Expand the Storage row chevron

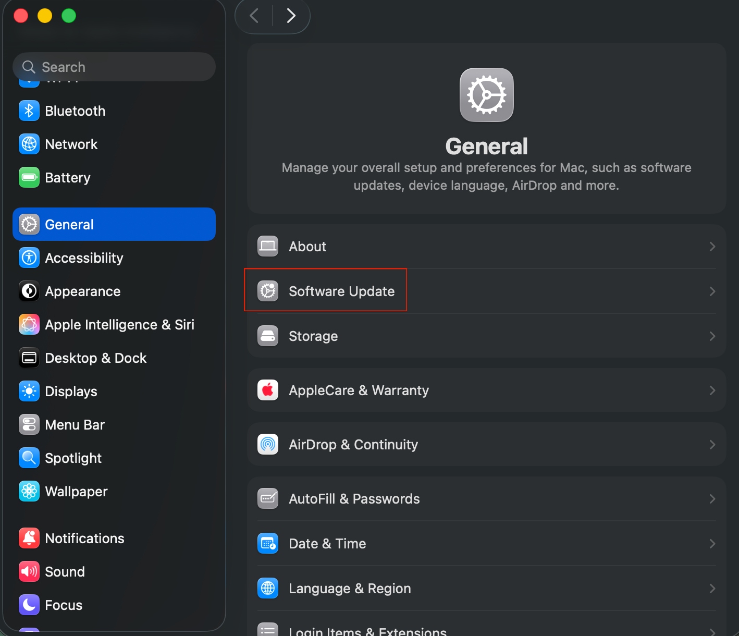point(712,336)
